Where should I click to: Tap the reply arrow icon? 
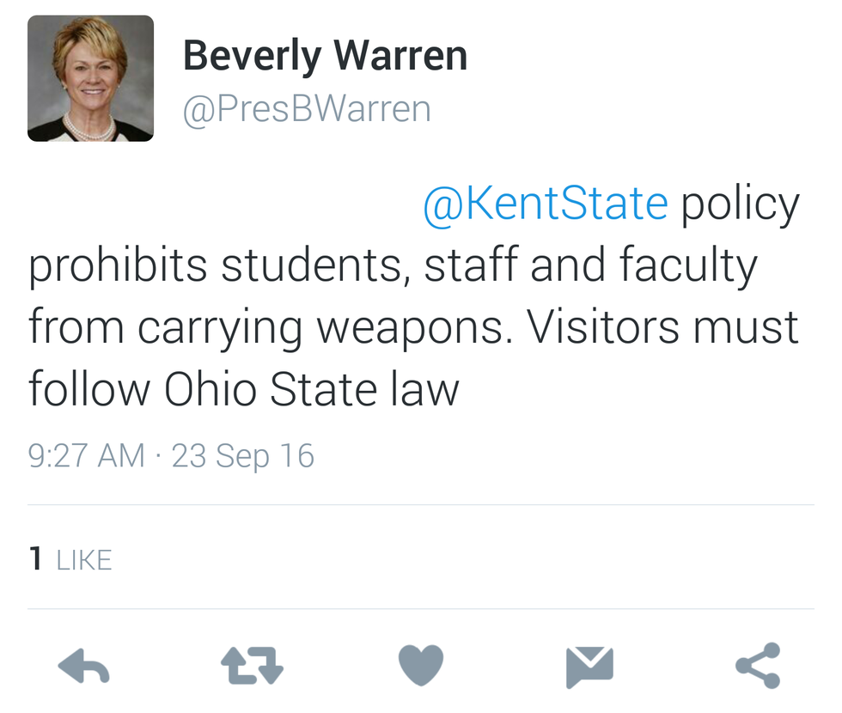click(83, 666)
